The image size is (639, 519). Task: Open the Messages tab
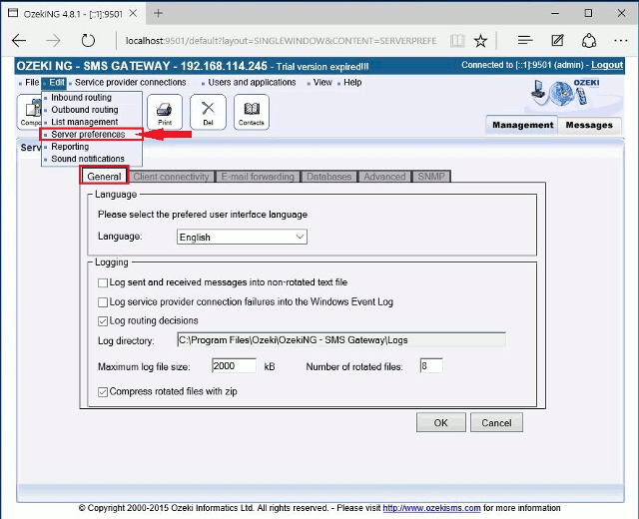pos(589,125)
